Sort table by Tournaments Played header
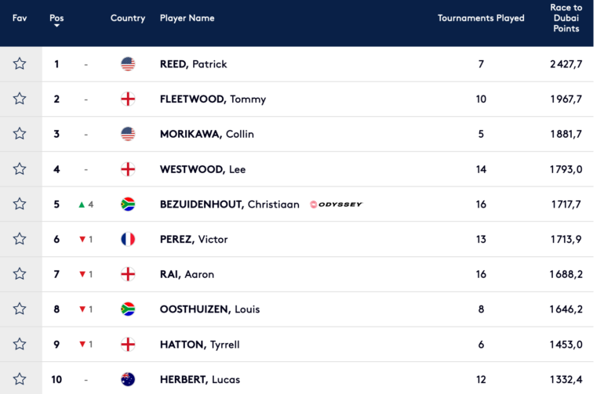 (481, 18)
